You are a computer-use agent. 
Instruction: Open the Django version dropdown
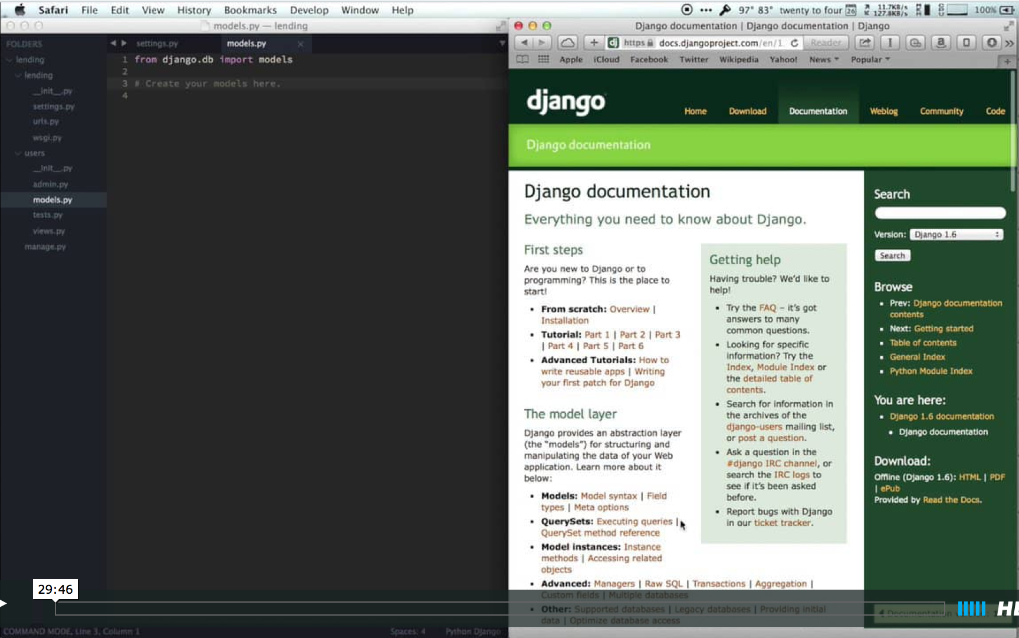pyautogui.click(x=956, y=235)
